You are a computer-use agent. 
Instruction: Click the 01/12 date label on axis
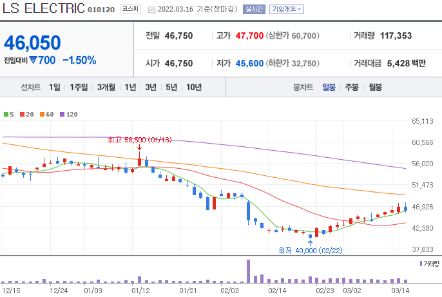tap(140, 291)
